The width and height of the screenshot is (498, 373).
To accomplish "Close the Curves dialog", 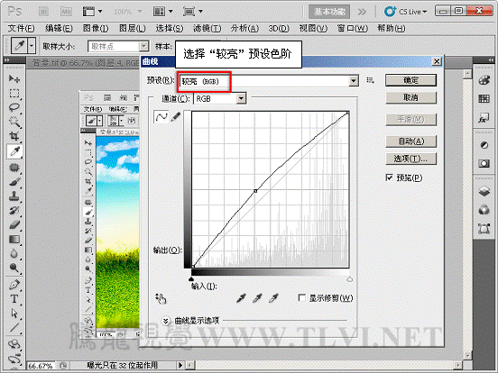I will [x=437, y=61].
